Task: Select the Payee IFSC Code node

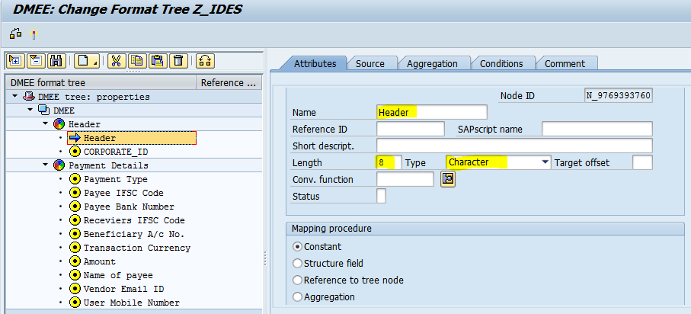Action: 123,193
